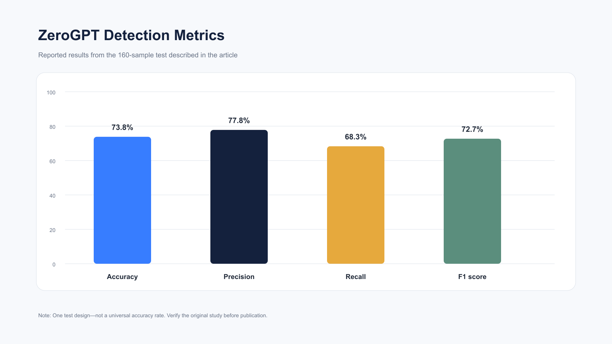
Task: Select the green F1 score bar
Action: tap(472, 201)
